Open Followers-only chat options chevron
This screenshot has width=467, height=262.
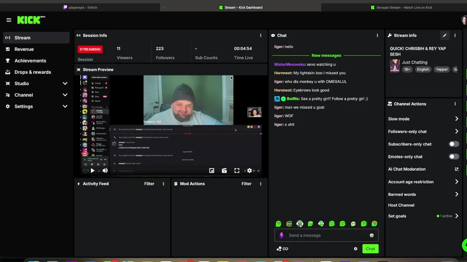tap(456, 131)
